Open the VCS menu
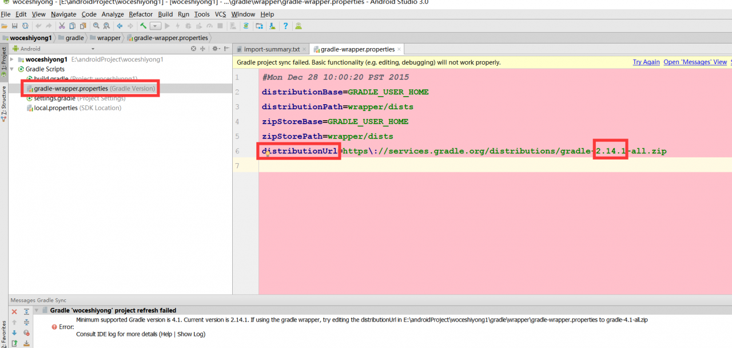The image size is (732, 348). point(221,14)
